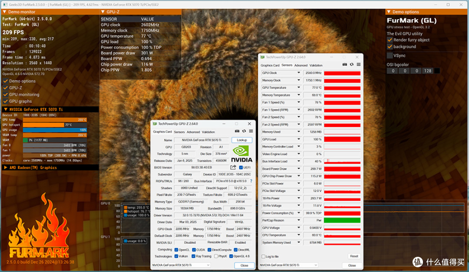This screenshot has width=469, height=272.
Task: Open the GPU selector dropdown in the Graphics Card window
Action: click(208, 265)
